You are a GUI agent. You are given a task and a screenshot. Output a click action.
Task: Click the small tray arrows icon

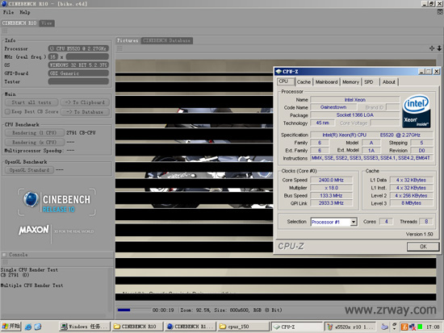pyautogui.click(x=394, y=327)
